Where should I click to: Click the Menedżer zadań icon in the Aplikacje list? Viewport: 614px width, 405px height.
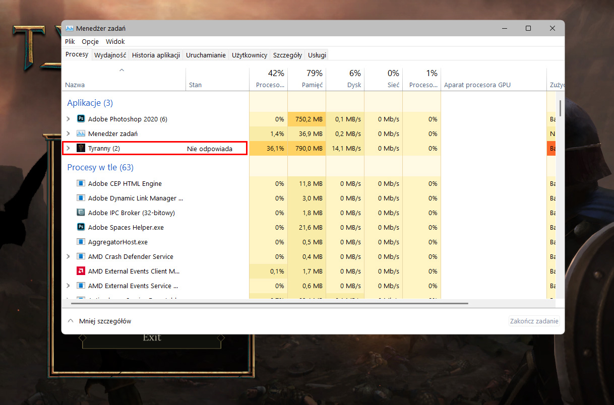click(x=81, y=133)
